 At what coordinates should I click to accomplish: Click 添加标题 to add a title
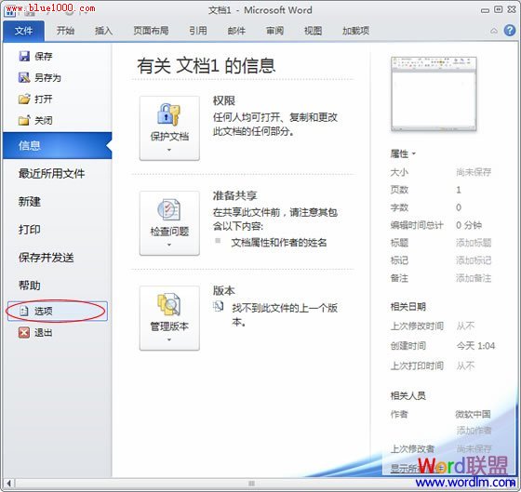474,243
